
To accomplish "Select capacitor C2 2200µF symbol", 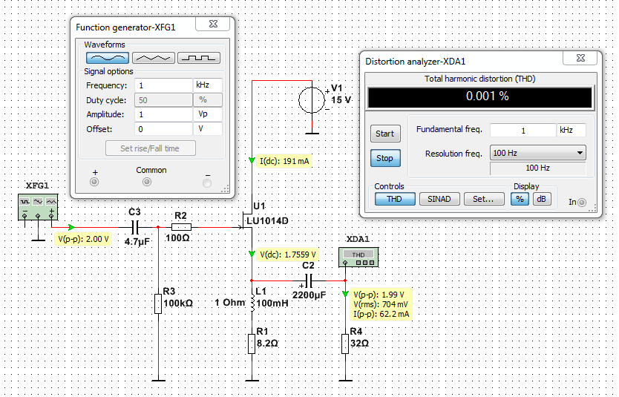I will coord(309,281).
